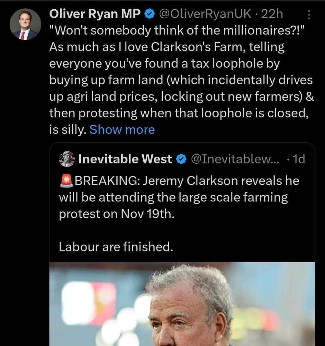
Task: Open the Inevitable West display name
Action: pos(125,159)
